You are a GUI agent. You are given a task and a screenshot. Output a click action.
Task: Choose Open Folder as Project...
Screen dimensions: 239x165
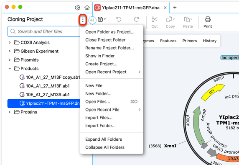click(110, 32)
